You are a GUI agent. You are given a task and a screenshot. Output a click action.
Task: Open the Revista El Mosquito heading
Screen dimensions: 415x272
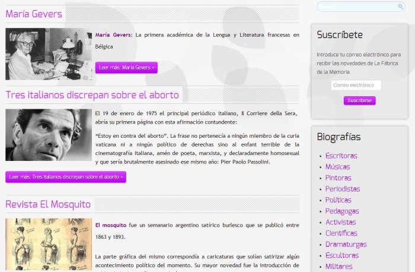(x=48, y=204)
